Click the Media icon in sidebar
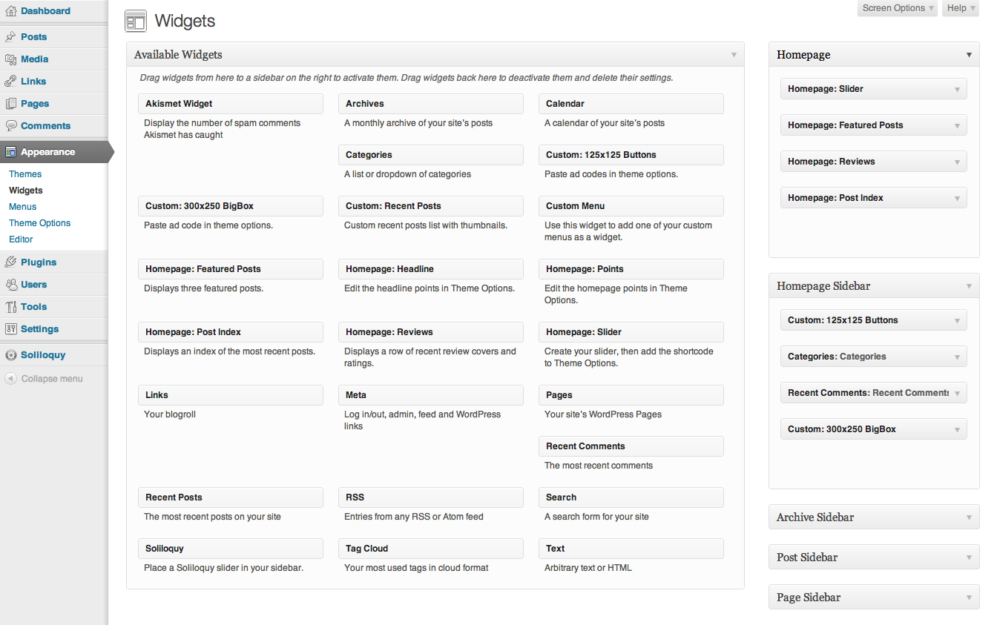This screenshot has height=625, width=997. (10, 59)
